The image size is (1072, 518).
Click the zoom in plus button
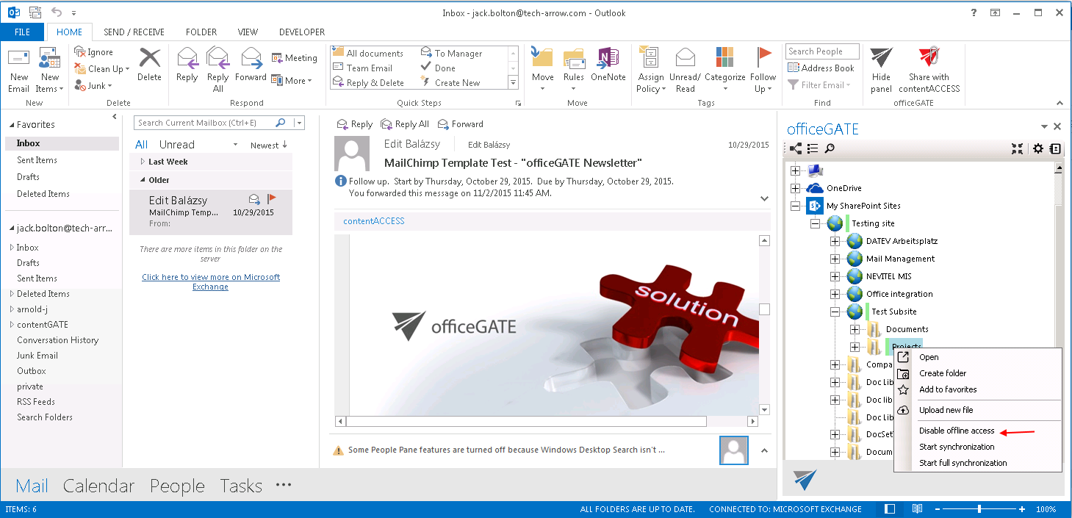pos(1022,509)
